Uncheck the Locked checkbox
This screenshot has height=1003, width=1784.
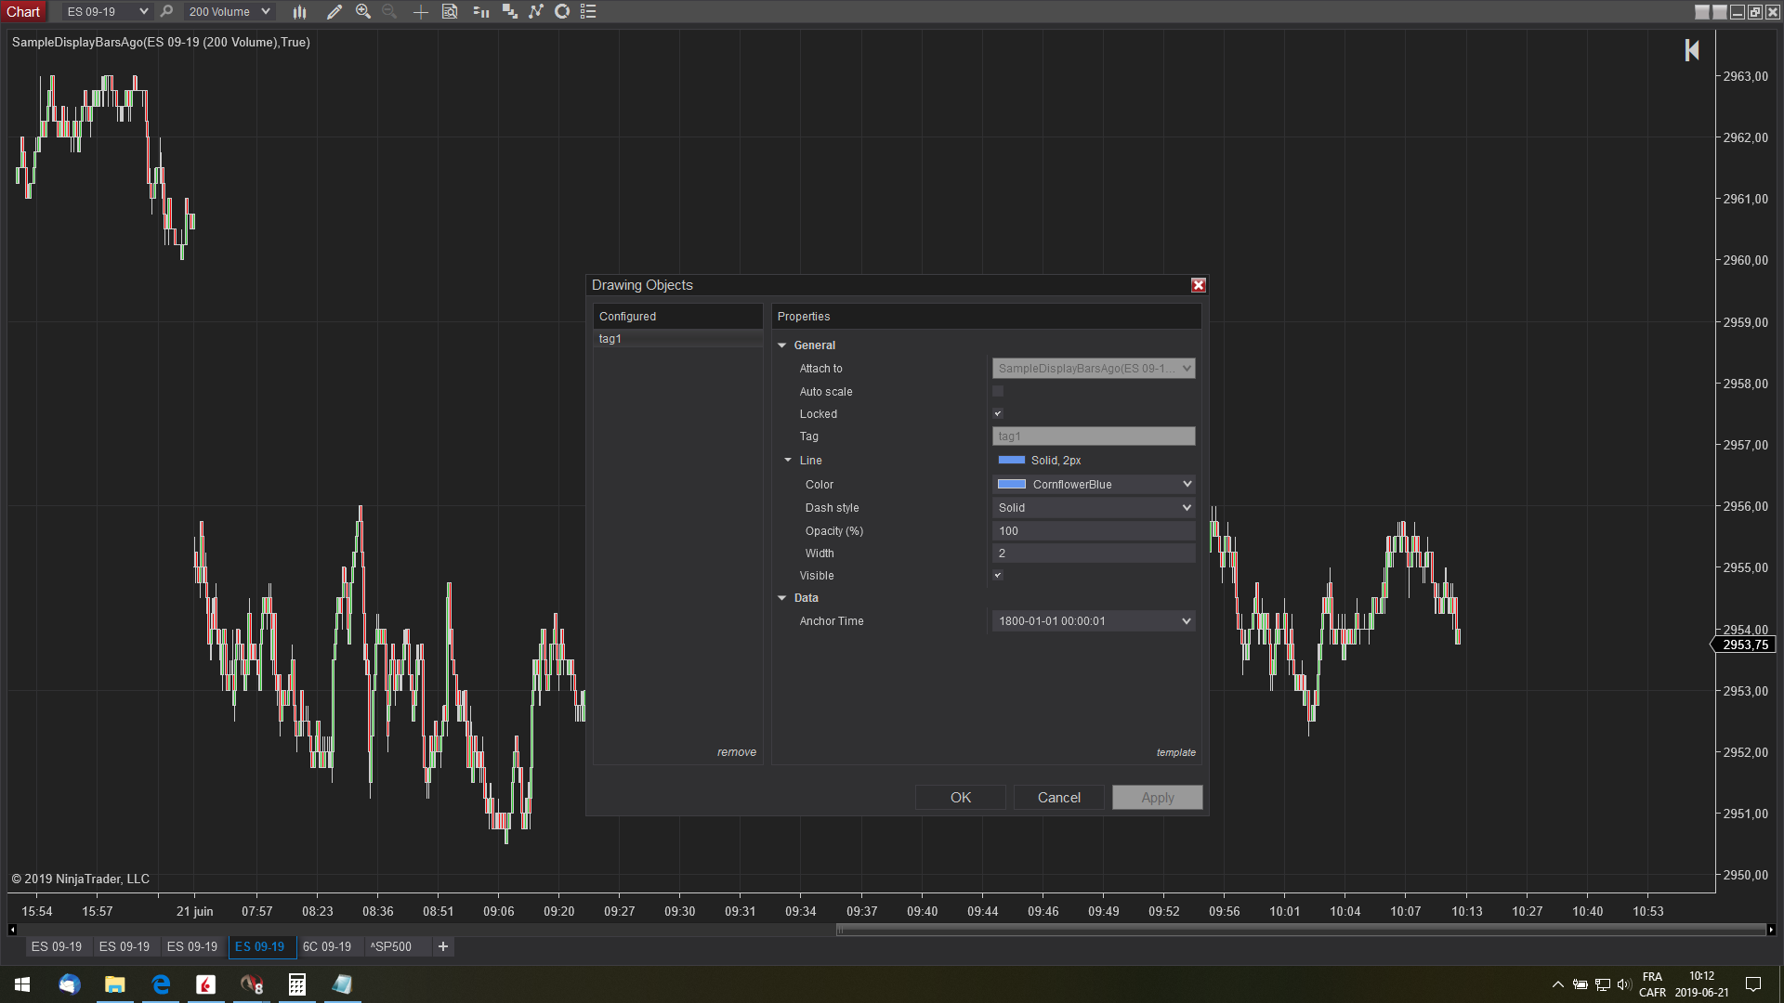[x=998, y=414]
